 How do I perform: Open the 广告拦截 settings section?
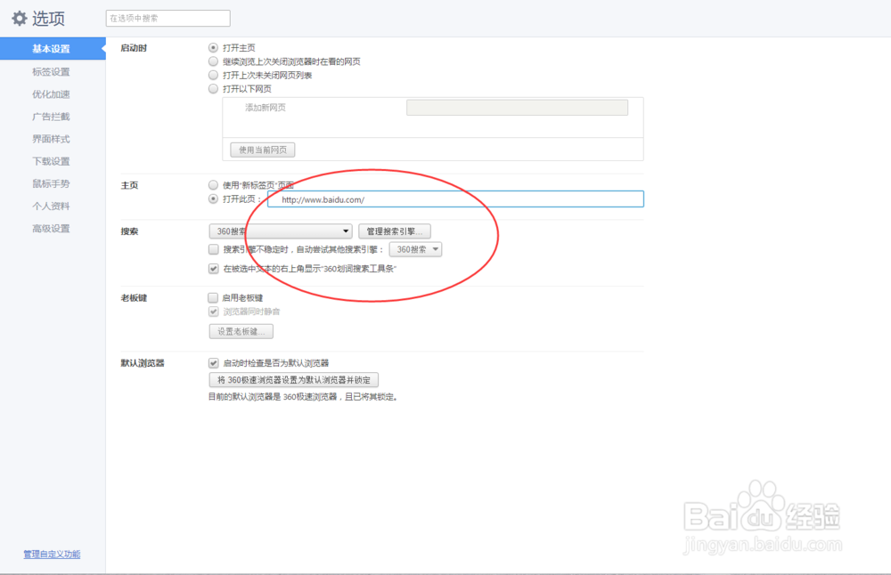click(51, 116)
